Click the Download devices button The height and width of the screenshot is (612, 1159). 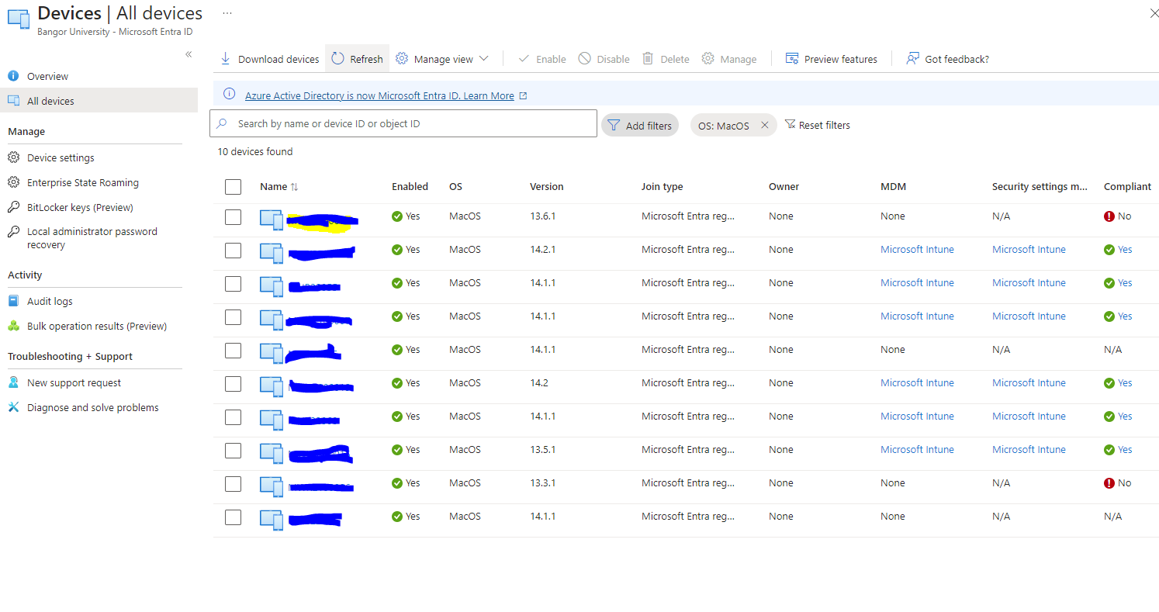[x=269, y=59]
